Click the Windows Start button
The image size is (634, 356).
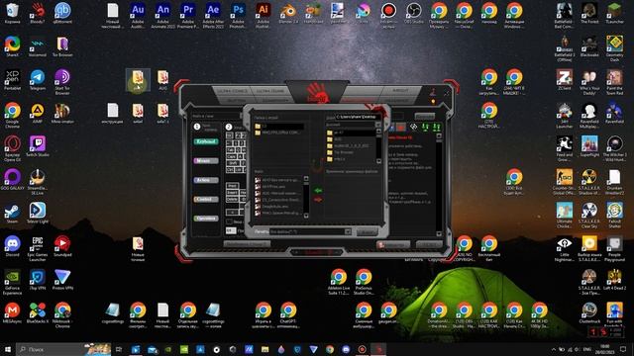[8, 349]
